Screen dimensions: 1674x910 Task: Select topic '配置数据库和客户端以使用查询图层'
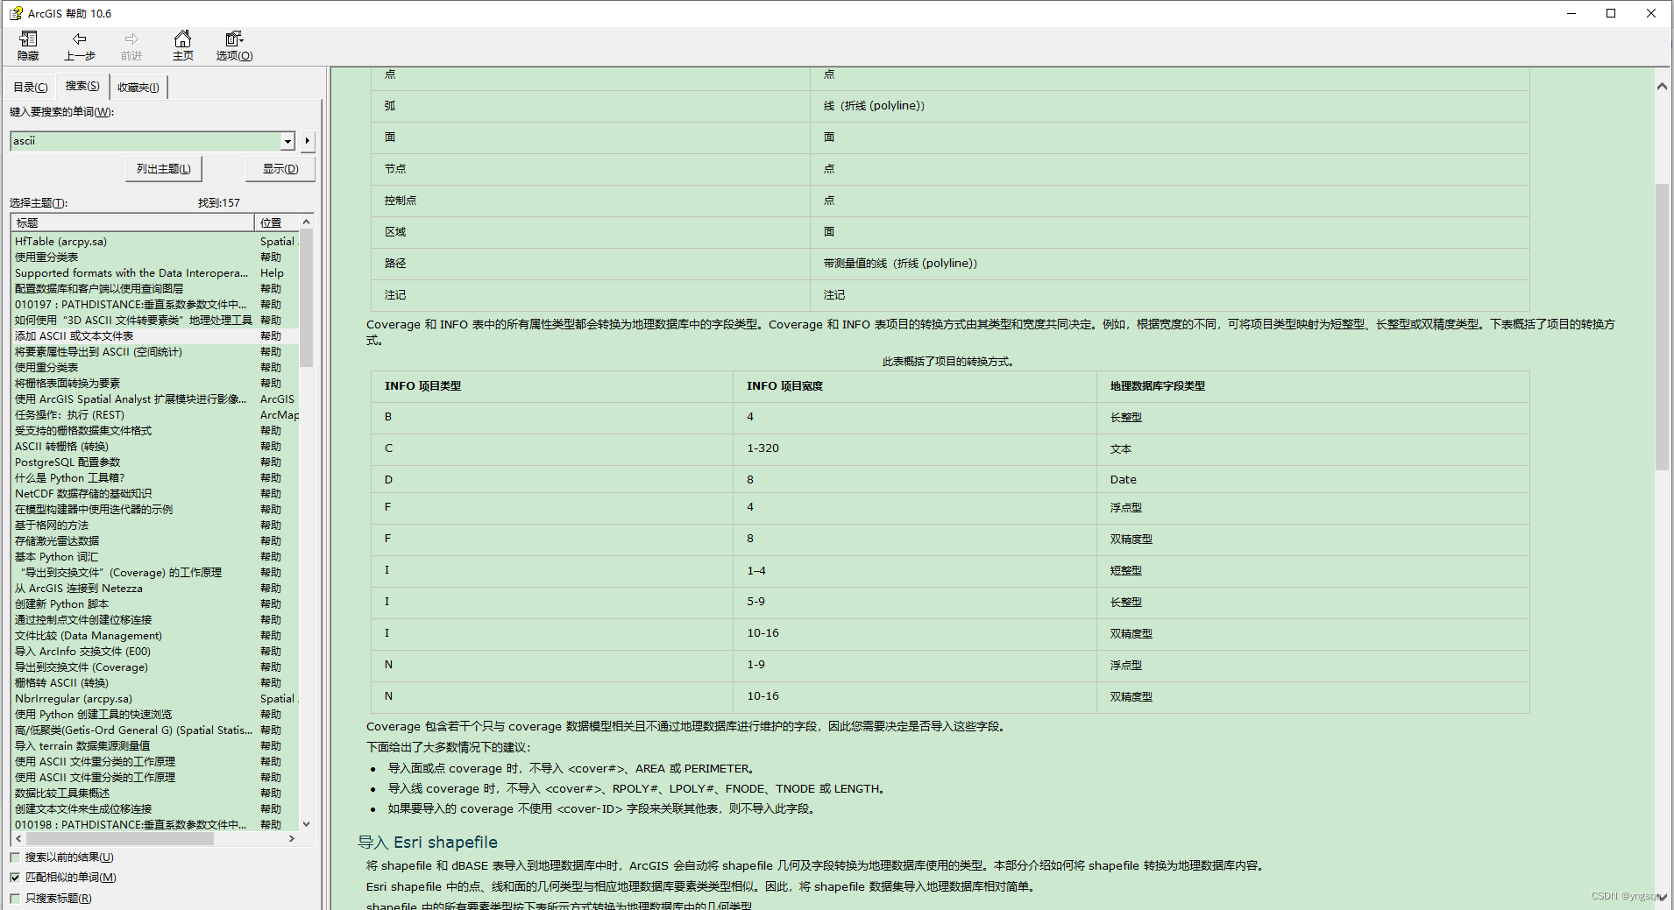point(99,289)
